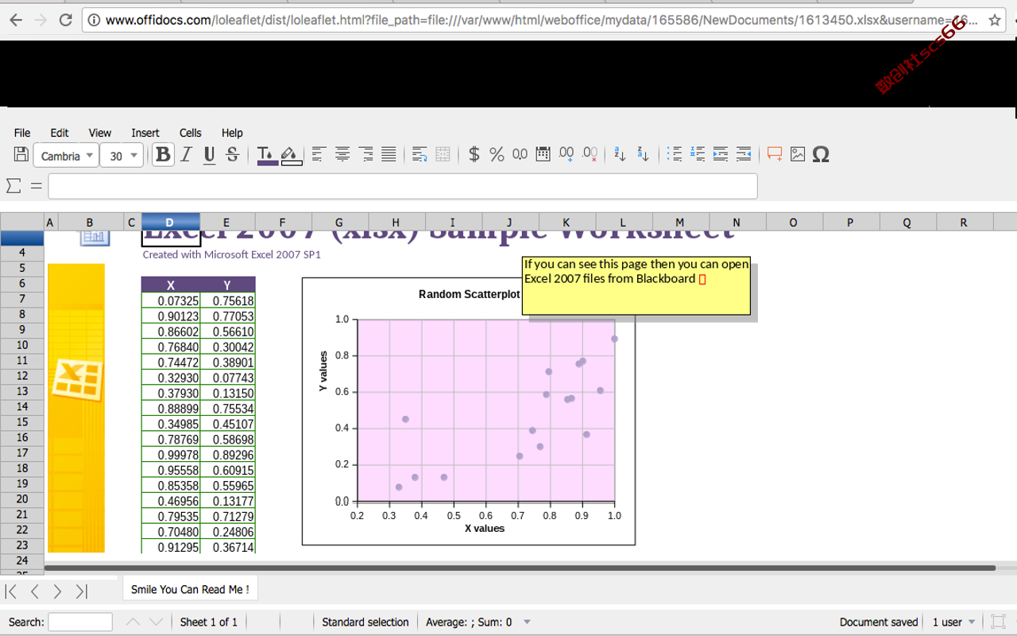The width and height of the screenshot is (1017, 636).
Task: Click 'Standard selection' in status bar
Action: tap(365, 622)
